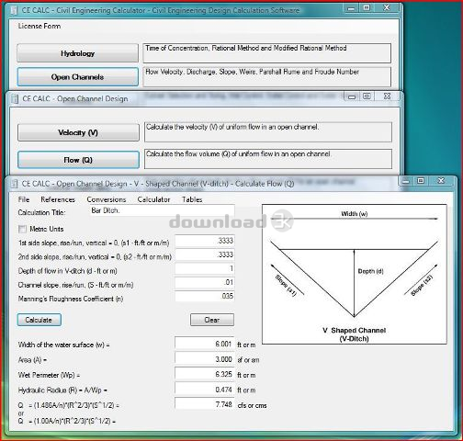
Task: Open the References menu
Action: click(x=58, y=199)
